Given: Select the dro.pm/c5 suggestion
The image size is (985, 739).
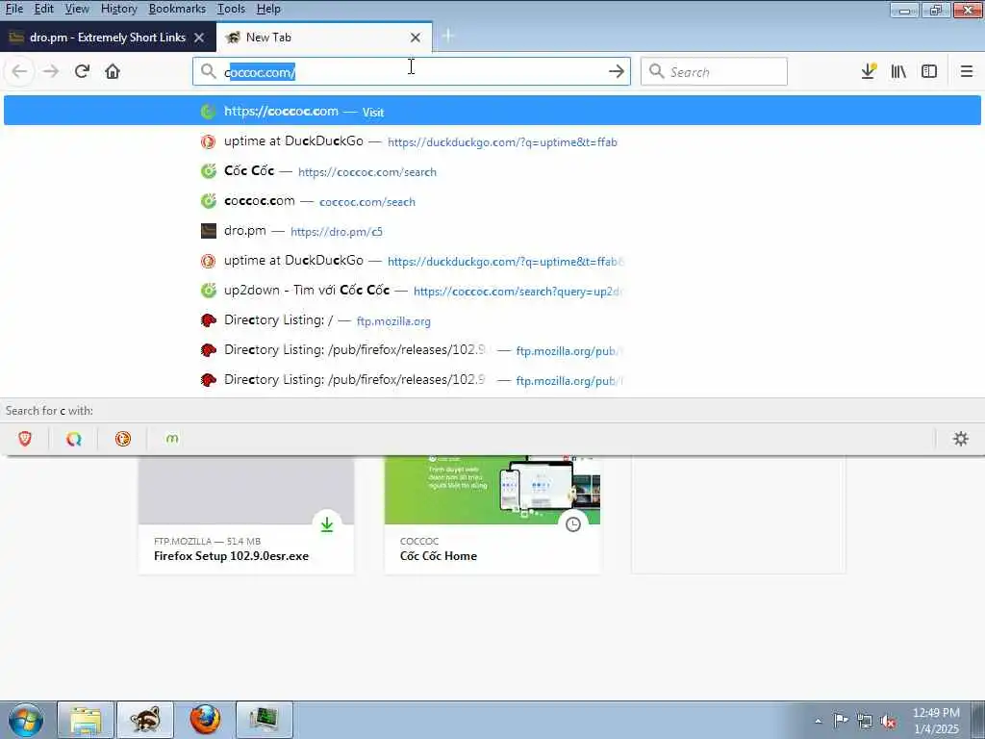Looking at the screenshot, I should pyautogui.click(x=492, y=231).
